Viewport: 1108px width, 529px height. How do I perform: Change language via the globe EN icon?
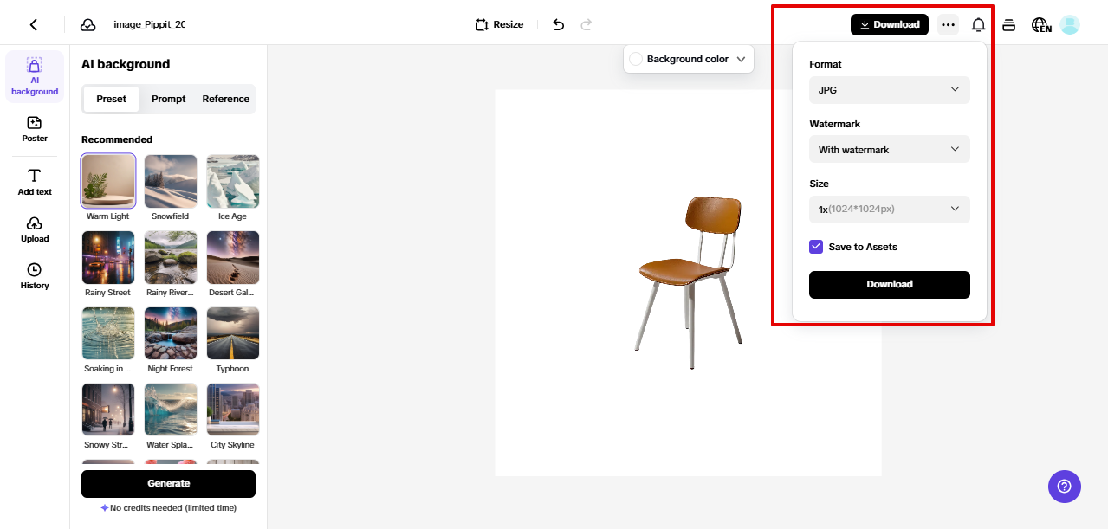(x=1041, y=25)
